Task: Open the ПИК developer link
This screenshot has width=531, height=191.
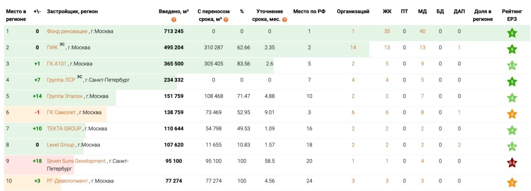Action: (x=52, y=48)
